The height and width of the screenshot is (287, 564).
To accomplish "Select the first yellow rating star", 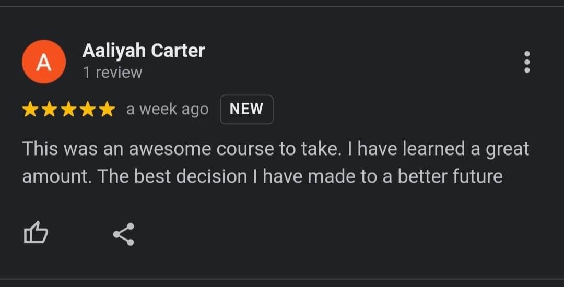I will click(30, 109).
